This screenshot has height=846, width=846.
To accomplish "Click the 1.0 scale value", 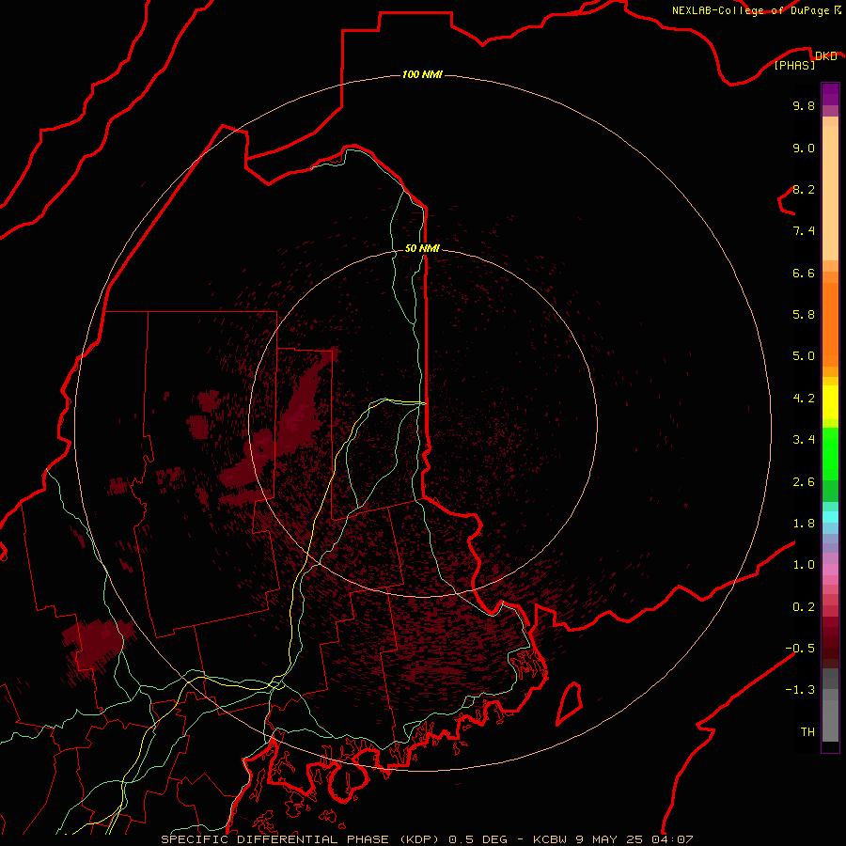I will [x=804, y=565].
